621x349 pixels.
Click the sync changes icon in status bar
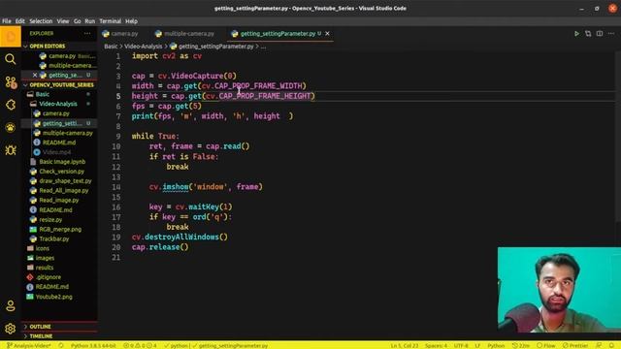pyautogui.click(x=61, y=345)
